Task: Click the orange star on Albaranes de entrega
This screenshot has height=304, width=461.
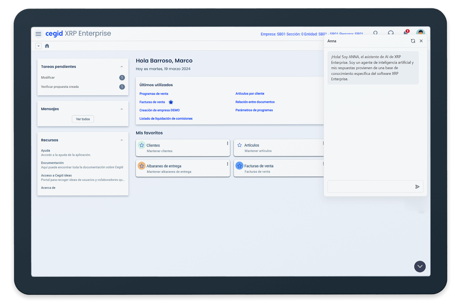Action: (142, 166)
